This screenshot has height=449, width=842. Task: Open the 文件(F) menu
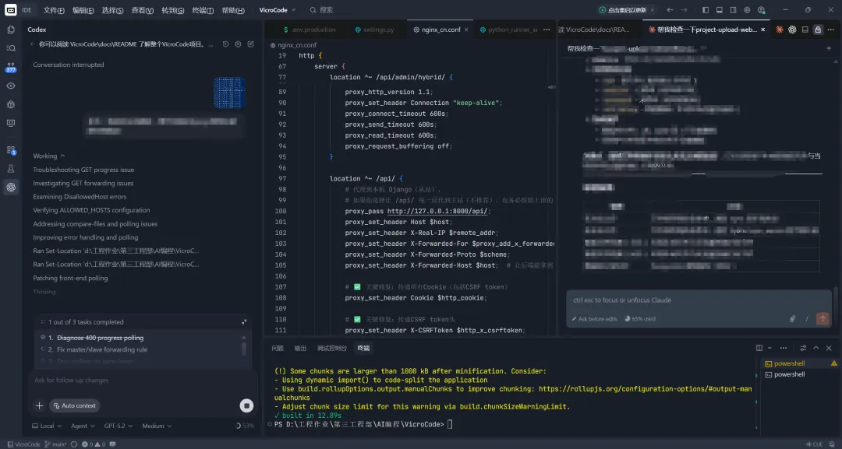coord(54,10)
